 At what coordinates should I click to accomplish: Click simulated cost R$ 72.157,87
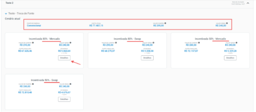pyautogui.click(x=191, y=51)
